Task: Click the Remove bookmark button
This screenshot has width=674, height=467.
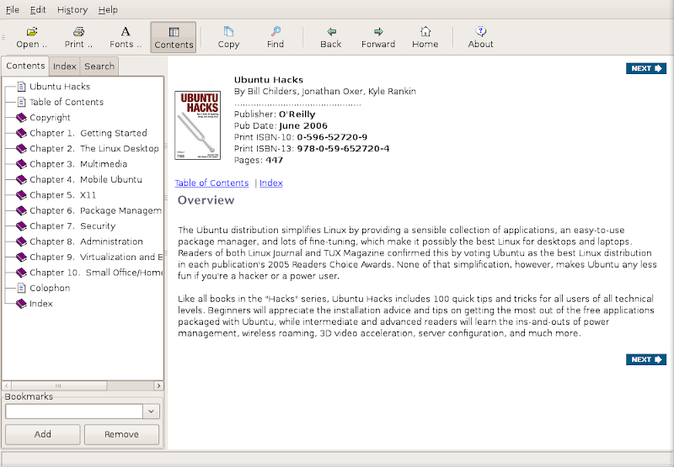Action: click(x=121, y=434)
